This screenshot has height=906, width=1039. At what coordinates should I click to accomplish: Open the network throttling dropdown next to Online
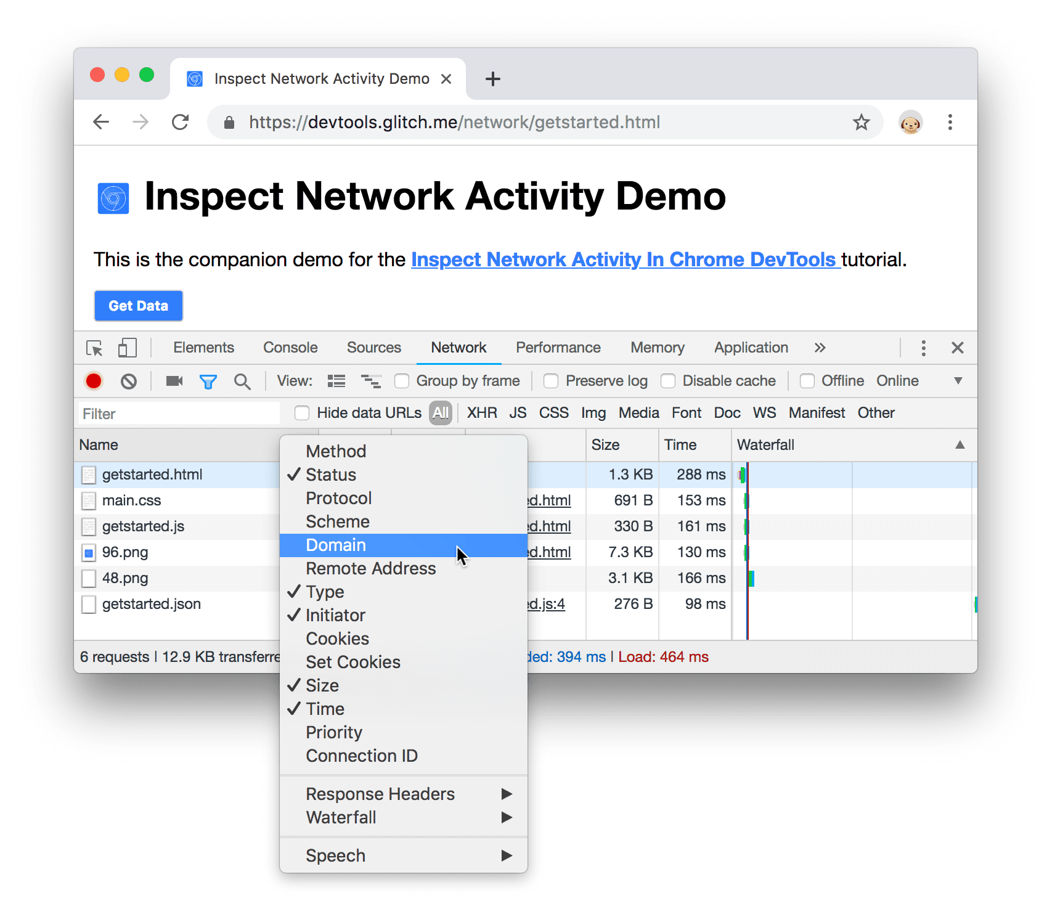tap(957, 380)
